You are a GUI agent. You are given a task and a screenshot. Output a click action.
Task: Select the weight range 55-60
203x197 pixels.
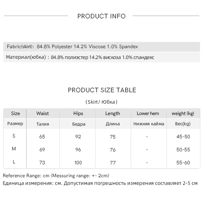[183, 163]
